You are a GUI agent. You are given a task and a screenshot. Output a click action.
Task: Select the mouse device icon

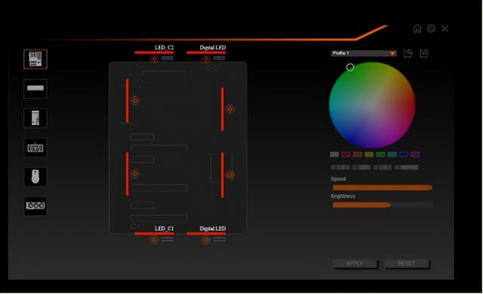coord(35,177)
